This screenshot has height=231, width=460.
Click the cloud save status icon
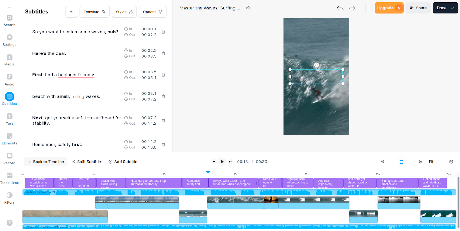coord(248,8)
